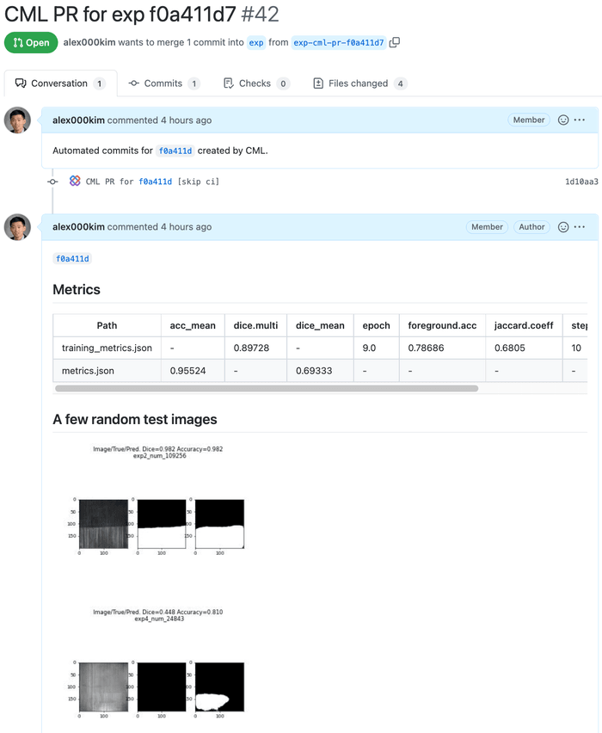The height and width of the screenshot is (733, 602).
Task: Open the exp base branch link
Action: pyautogui.click(x=256, y=42)
